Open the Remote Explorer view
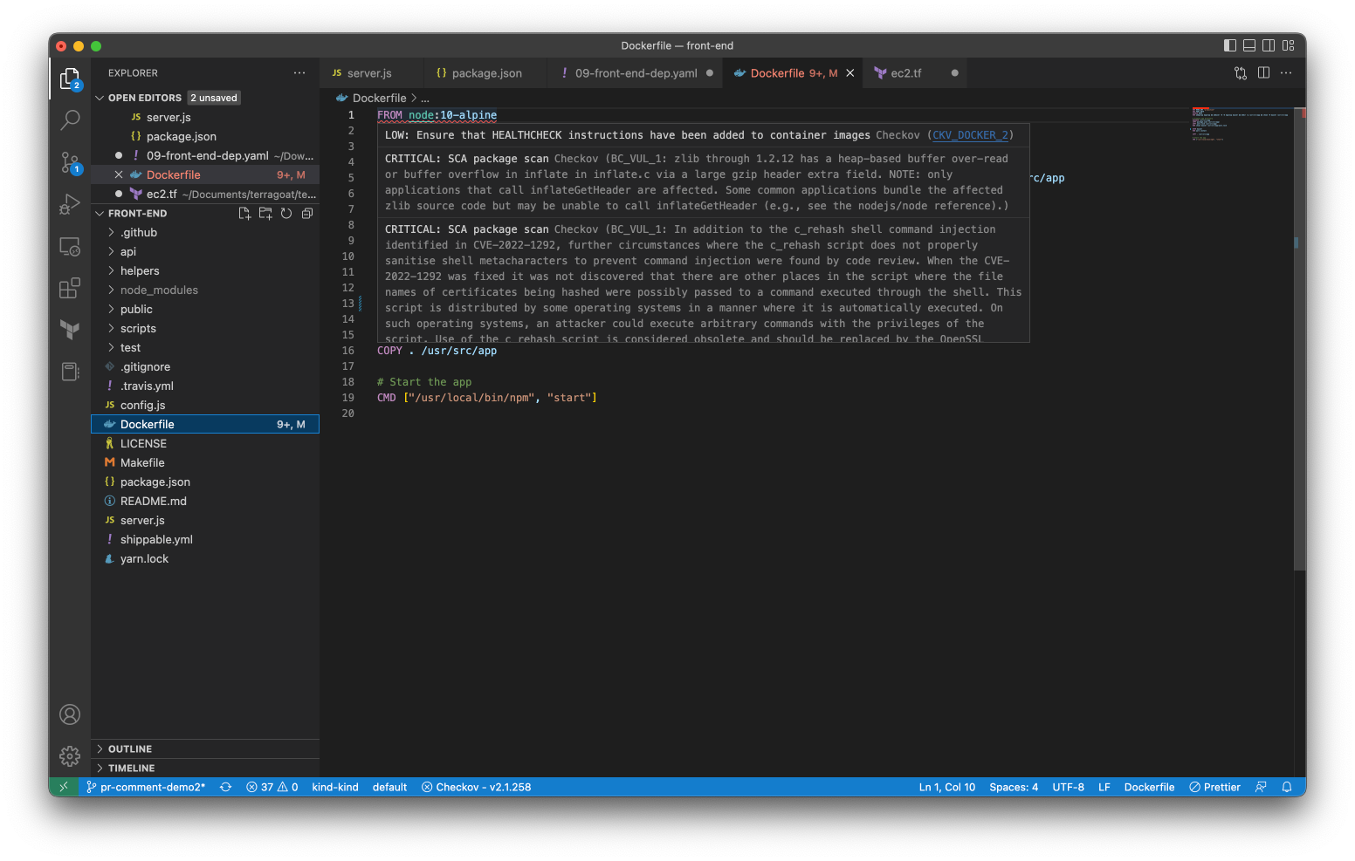This screenshot has width=1355, height=861. pos(70,247)
